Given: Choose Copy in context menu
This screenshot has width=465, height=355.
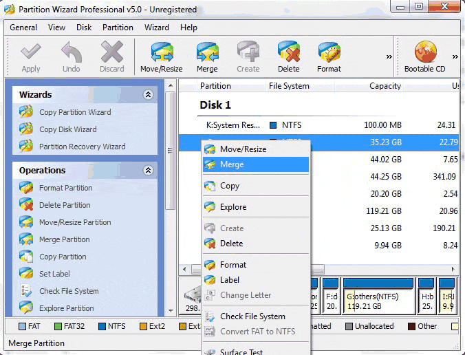Looking at the screenshot, I should (256, 186).
